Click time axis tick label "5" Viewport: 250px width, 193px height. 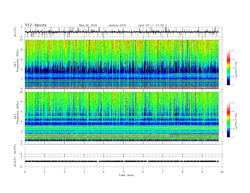point(123,172)
